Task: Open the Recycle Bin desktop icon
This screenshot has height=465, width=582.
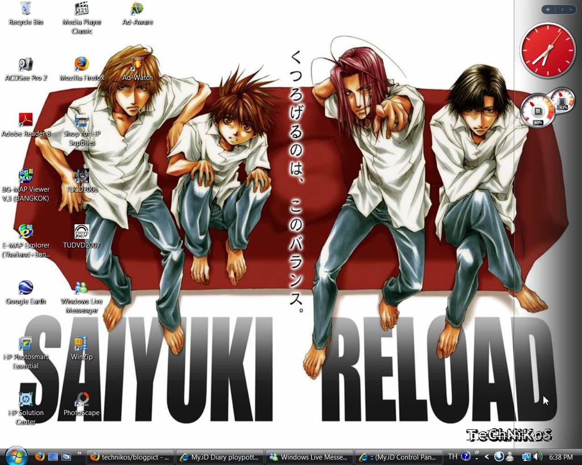Action: click(x=26, y=10)
